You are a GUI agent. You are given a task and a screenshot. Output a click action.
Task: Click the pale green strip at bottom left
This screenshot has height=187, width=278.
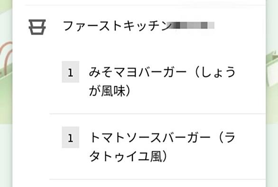coord(6,156)
